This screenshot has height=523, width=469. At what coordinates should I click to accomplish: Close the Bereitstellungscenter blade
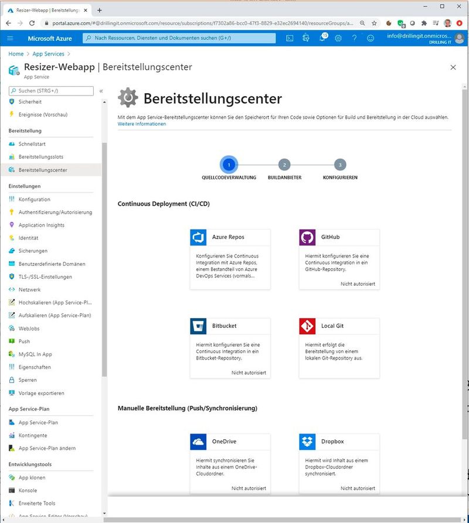coord(453,67)
